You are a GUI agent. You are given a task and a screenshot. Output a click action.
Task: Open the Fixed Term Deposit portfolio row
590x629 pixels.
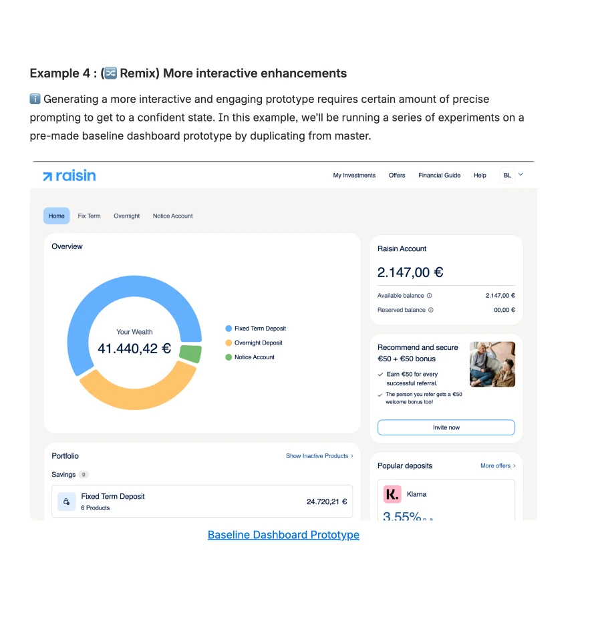(202, 501)
